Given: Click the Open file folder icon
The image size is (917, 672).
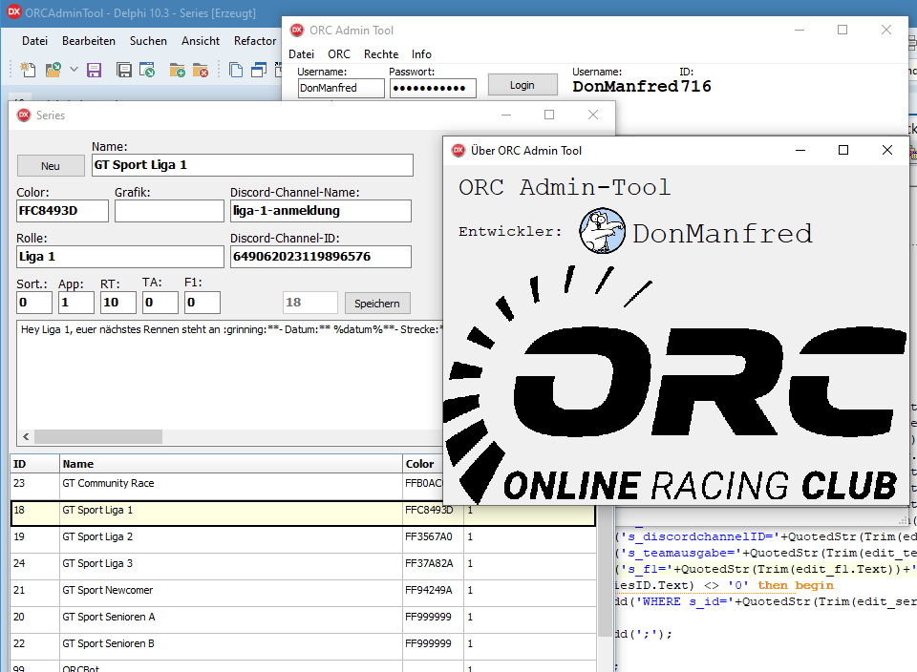Looking at the screenshot, I should point(53,70).
